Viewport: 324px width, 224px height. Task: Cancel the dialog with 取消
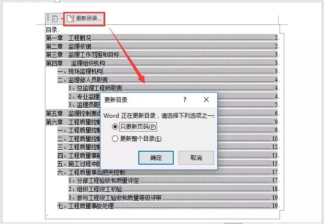[x=196, y=157]
